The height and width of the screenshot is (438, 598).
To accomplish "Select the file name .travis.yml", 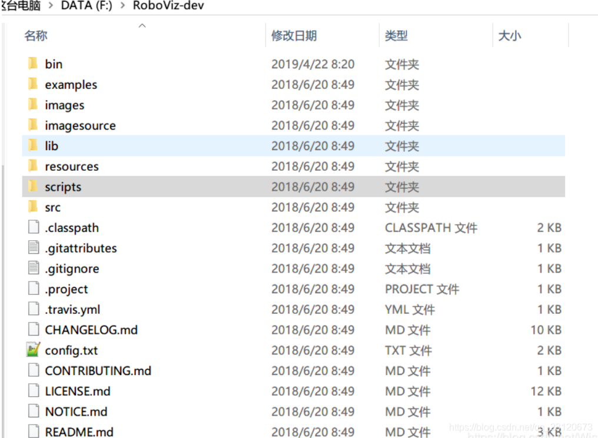I will [72, 310].
